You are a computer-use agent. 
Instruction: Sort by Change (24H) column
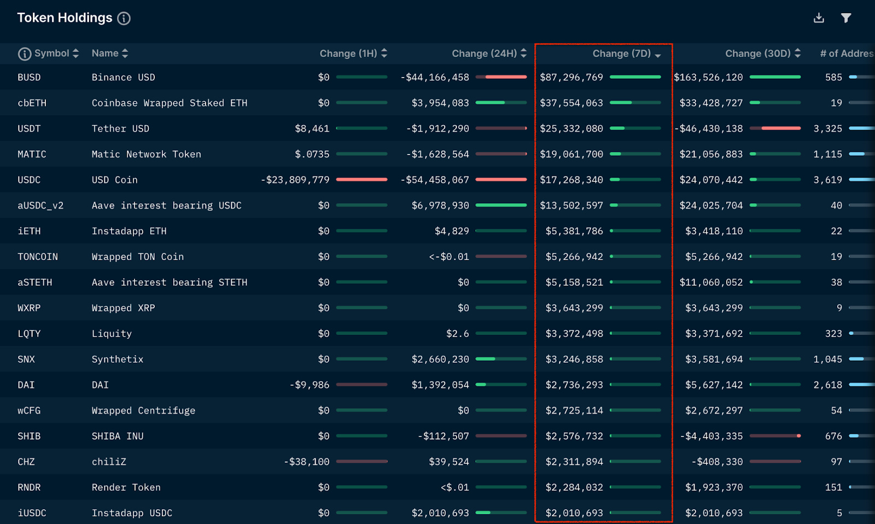pyautogui.click(x=489, y=53)
